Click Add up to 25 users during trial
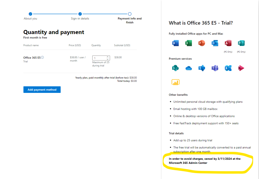This screenshot has width=259, height=179. 193,140
